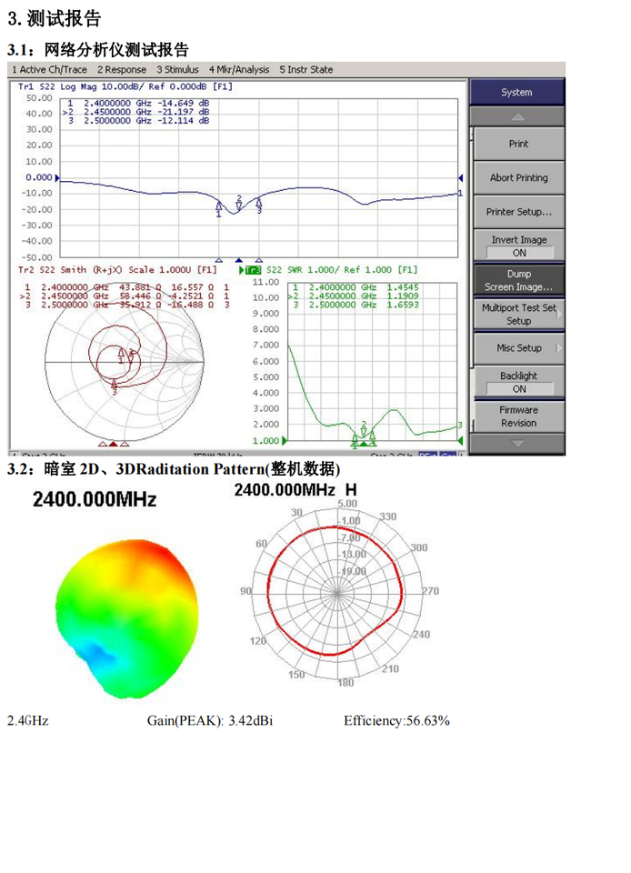Click the softkey menu up arrow
631x873 pixels.
(517, 117)
